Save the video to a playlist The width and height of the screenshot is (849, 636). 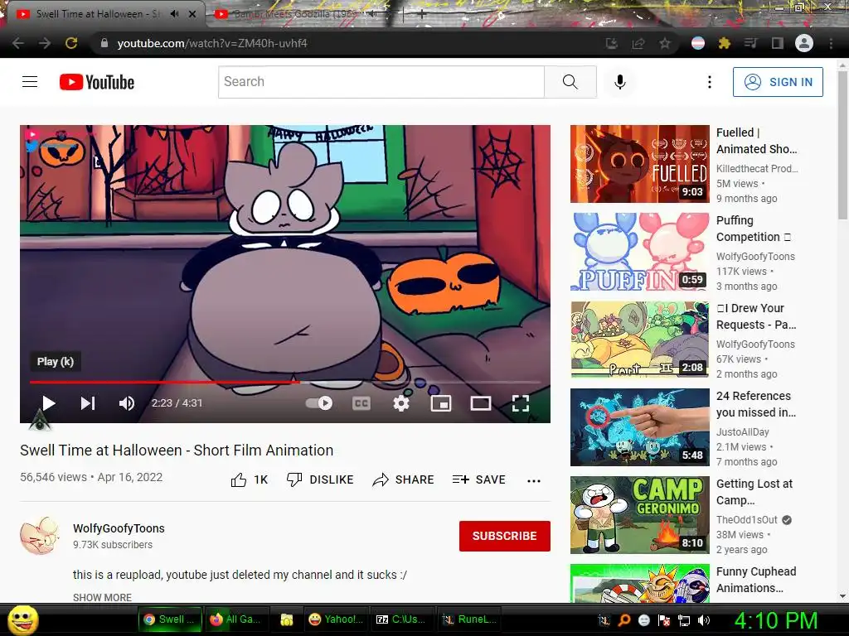(x=478, y=479)
